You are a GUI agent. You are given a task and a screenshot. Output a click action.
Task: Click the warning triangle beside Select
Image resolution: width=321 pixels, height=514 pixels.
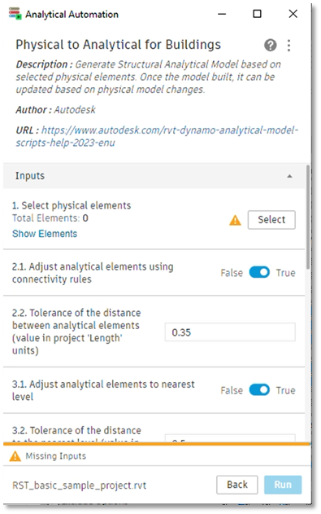point(235,220)
